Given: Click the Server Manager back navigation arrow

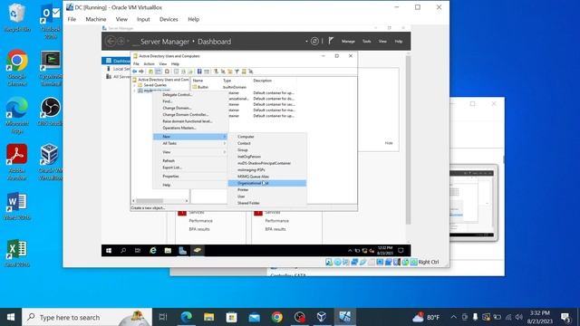Looking at the screenshot, I should (x=111, y=42).
